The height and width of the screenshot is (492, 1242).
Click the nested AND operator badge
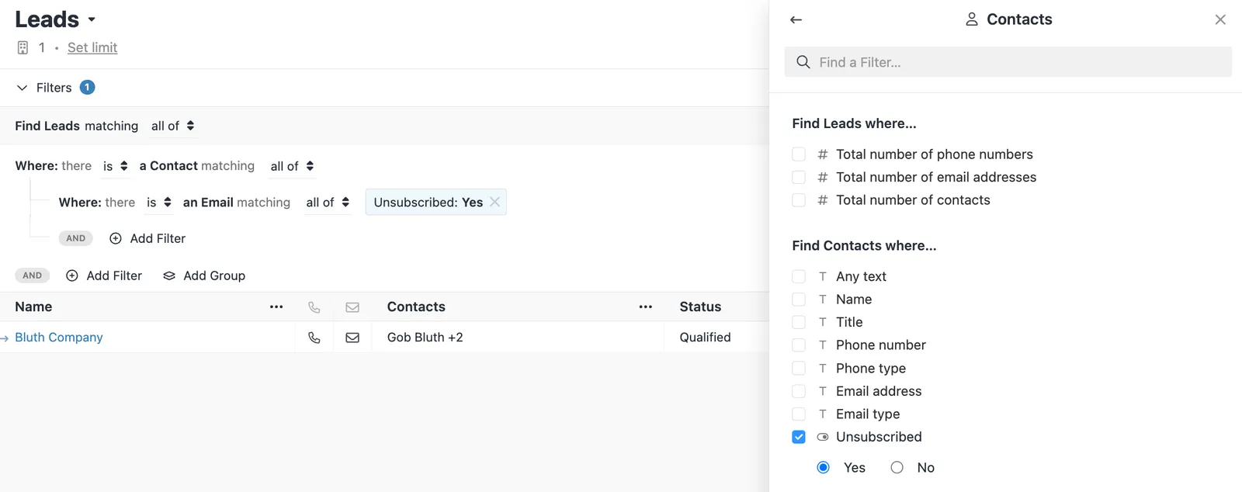pyautogui.click(x=76, y=238)
